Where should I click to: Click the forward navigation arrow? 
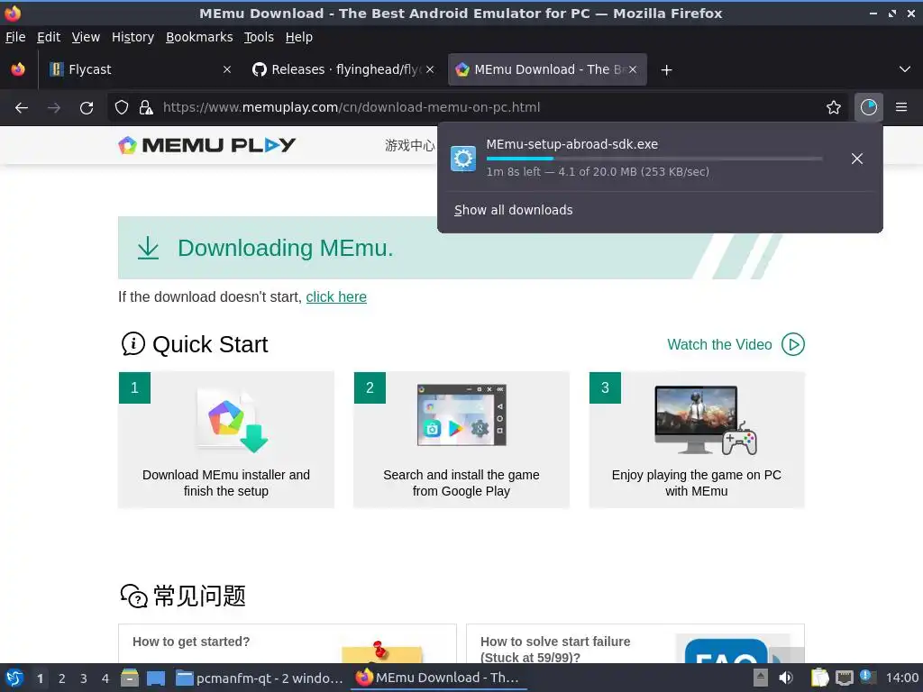pos(53,107)
